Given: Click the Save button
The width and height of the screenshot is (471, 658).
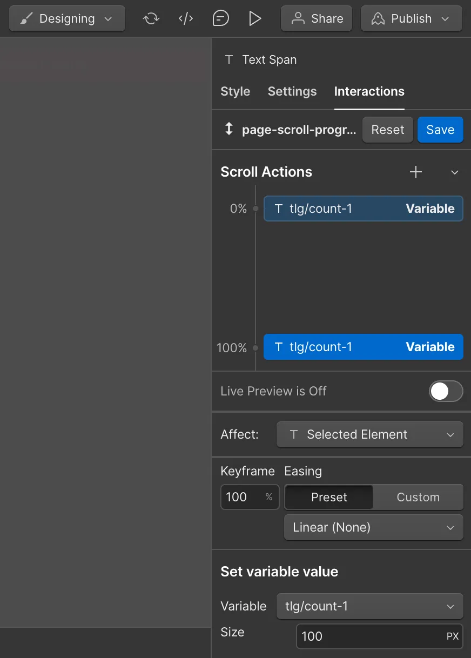Looking at the screenshot, I should point(440,130).
